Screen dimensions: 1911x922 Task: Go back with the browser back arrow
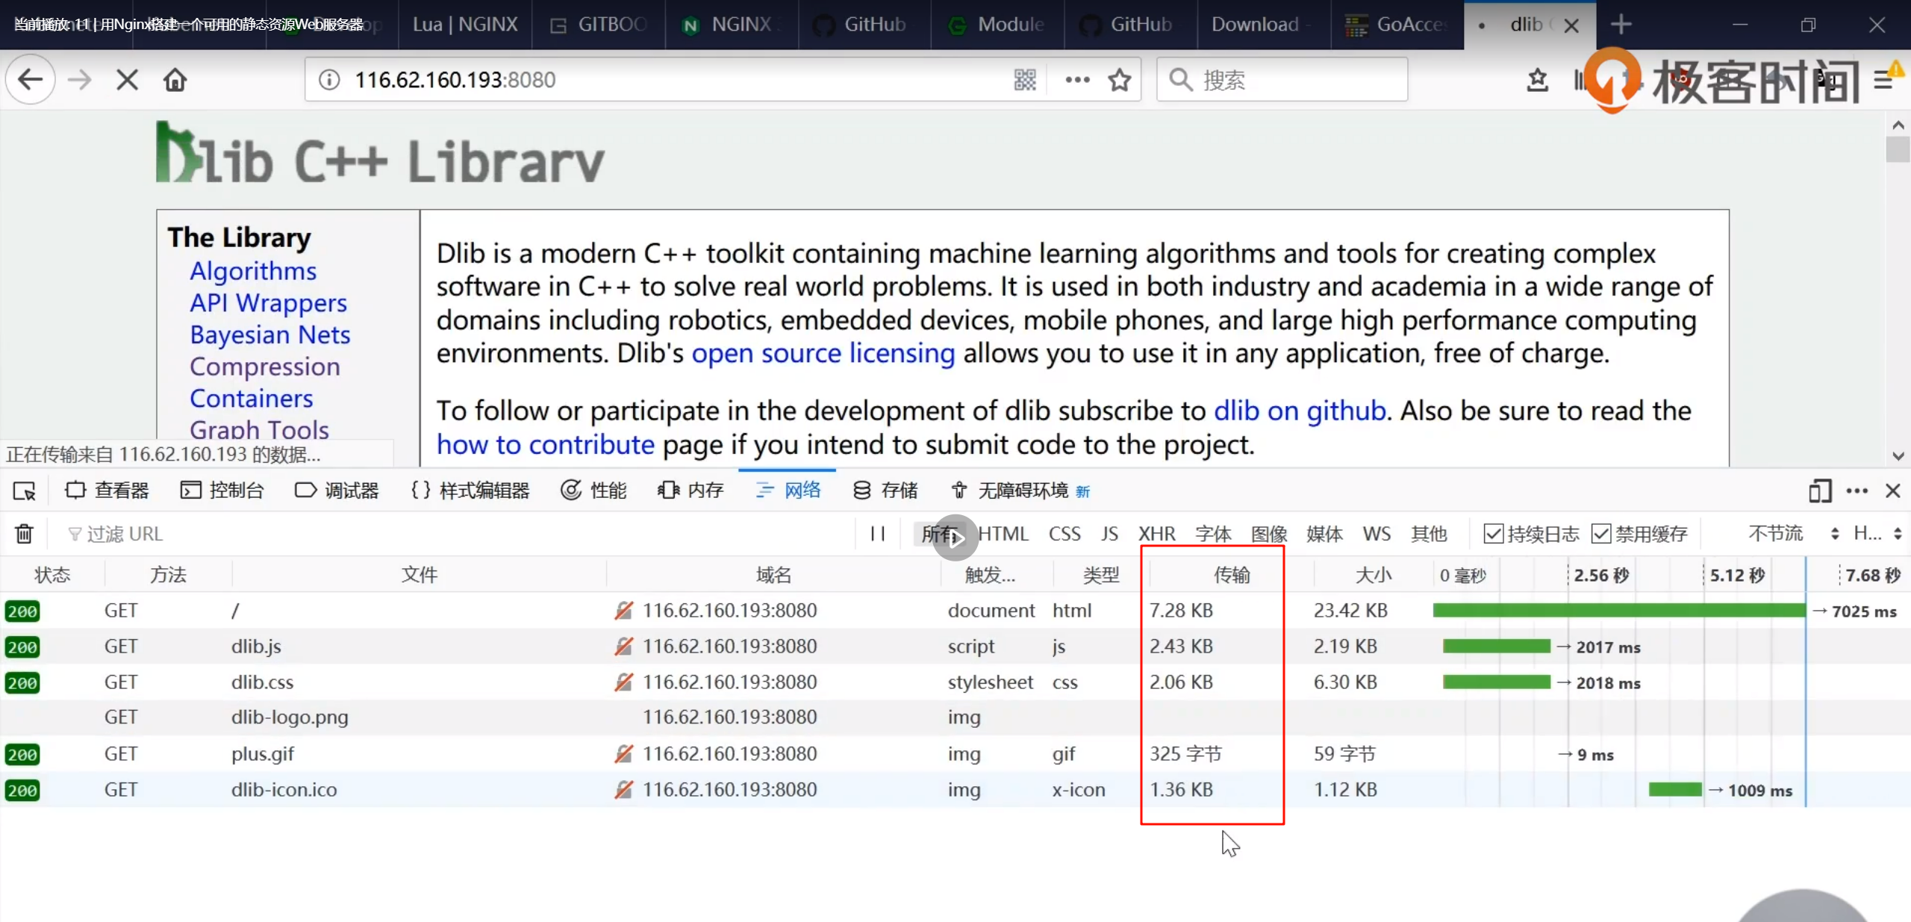tap(30, 79)
